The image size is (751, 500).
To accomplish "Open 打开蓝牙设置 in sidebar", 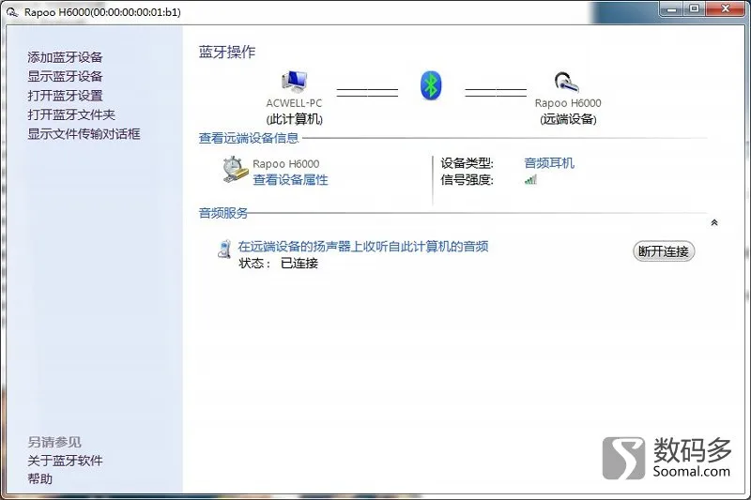I will [x=65, y=96].
